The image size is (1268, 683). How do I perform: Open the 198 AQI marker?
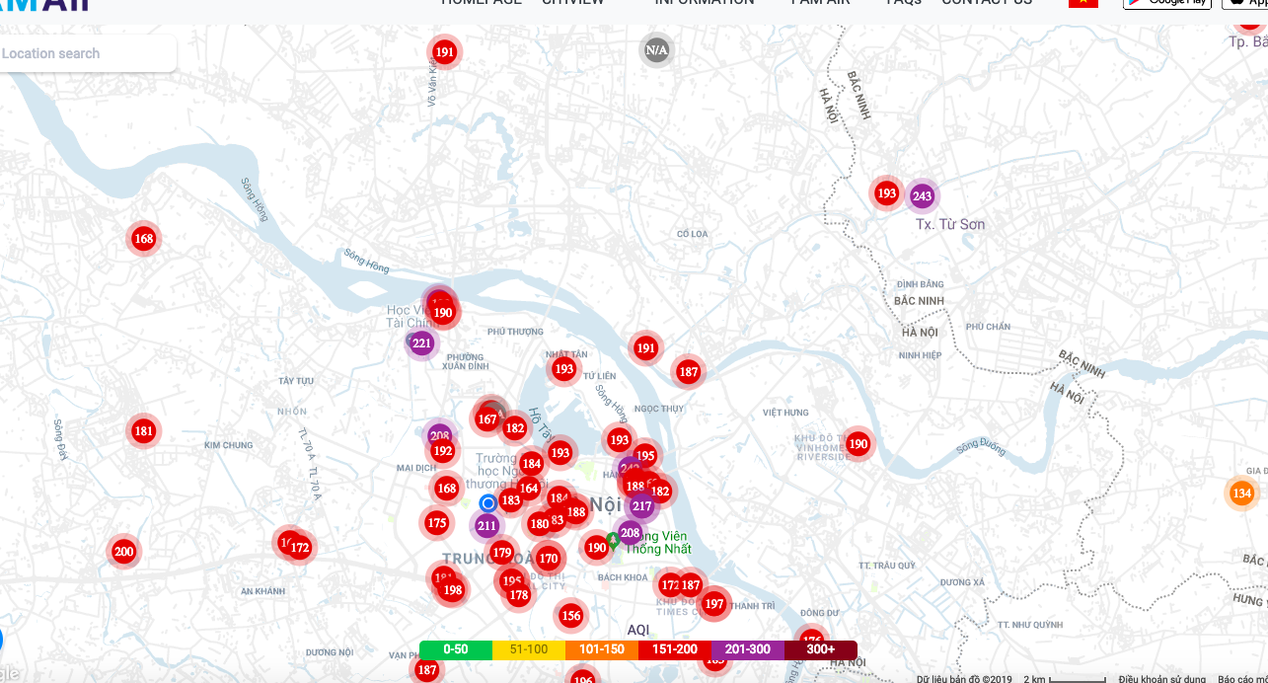(x=453, y=590)
